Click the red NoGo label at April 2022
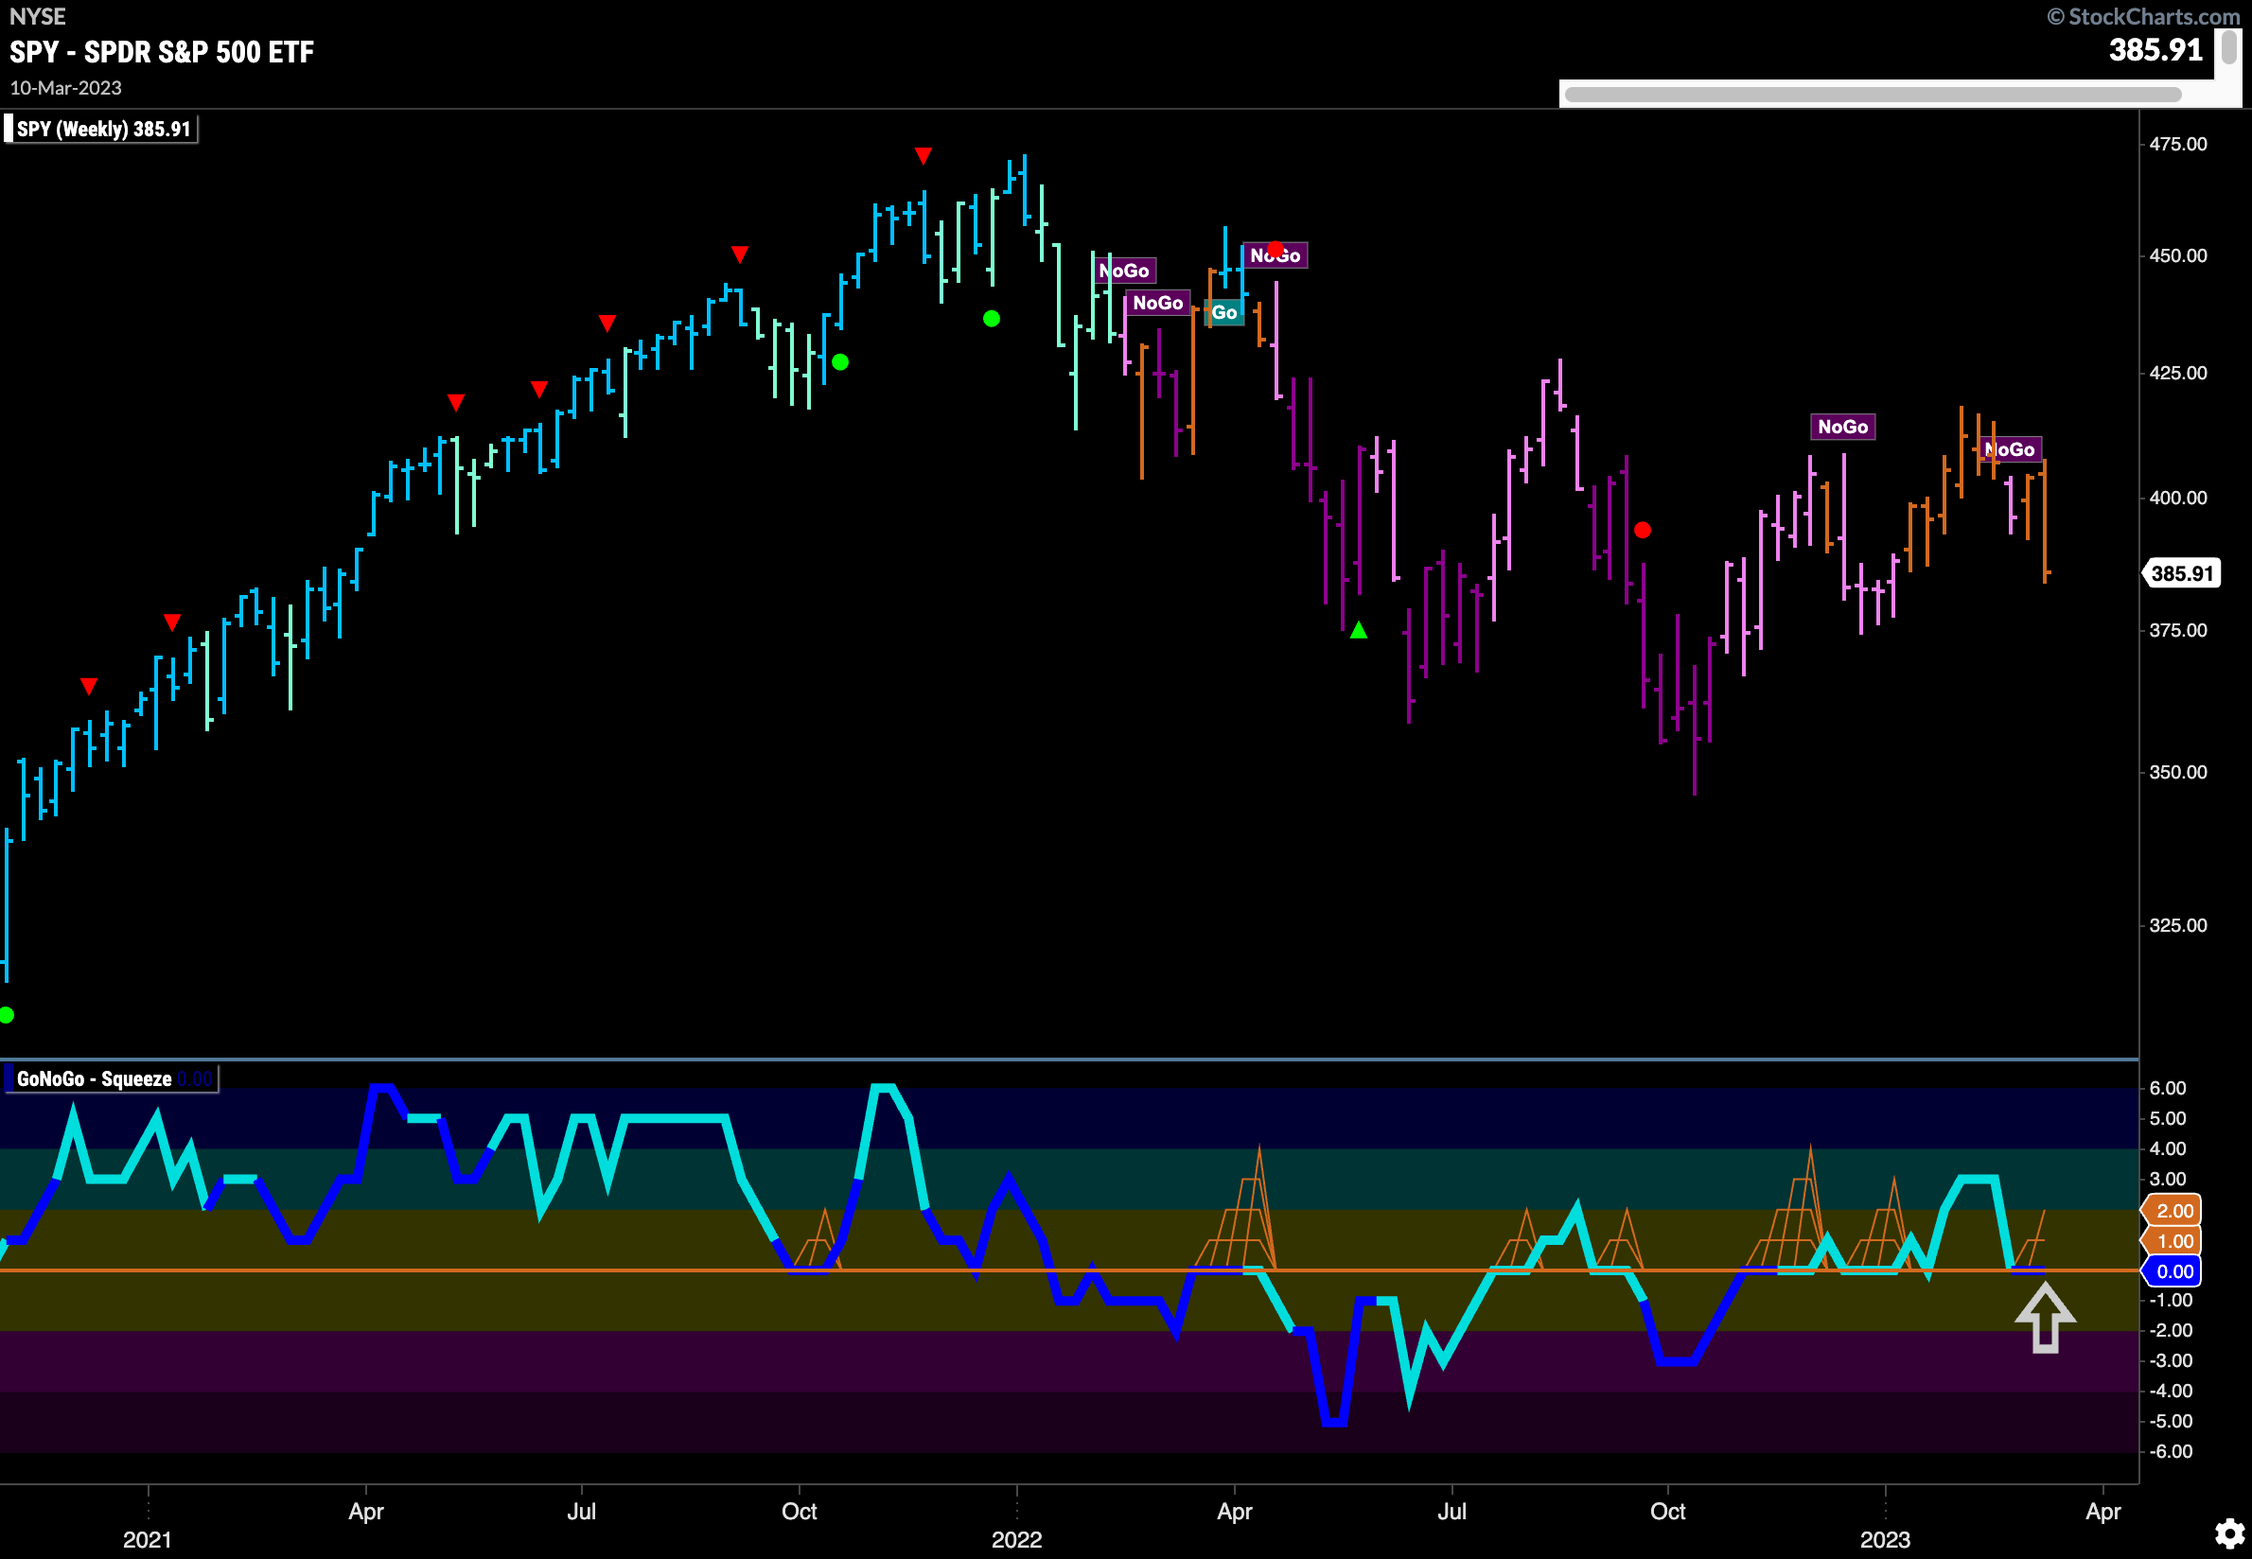 point(1275,255)
